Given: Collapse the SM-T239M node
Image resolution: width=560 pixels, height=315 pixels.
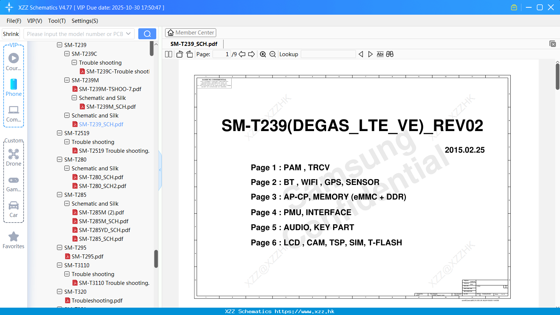Looking at the screenshot, I should point(67,80).
